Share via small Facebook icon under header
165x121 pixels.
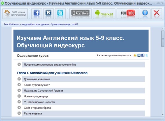(x=143, y=55)
